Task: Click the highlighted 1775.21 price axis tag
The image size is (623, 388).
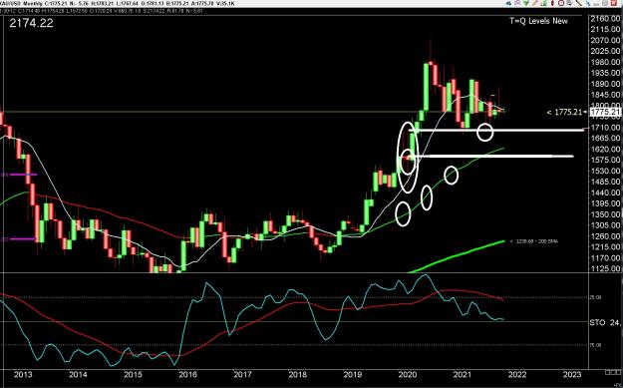Action: [x=605, y=113]
